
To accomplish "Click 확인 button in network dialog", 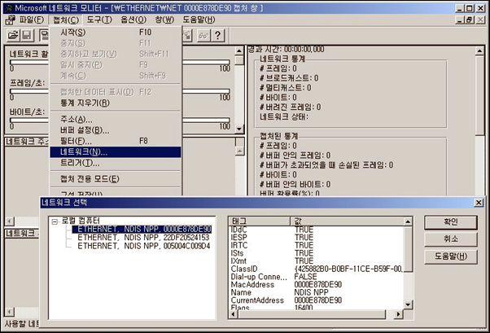I will pos(451,222).
